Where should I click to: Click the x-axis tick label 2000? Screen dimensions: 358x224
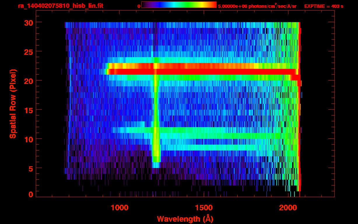[288, 207]
